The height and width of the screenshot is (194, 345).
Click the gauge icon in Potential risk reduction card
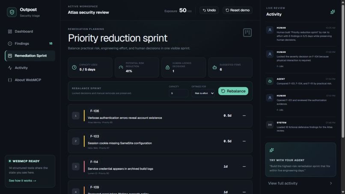[x=121, y=68]
